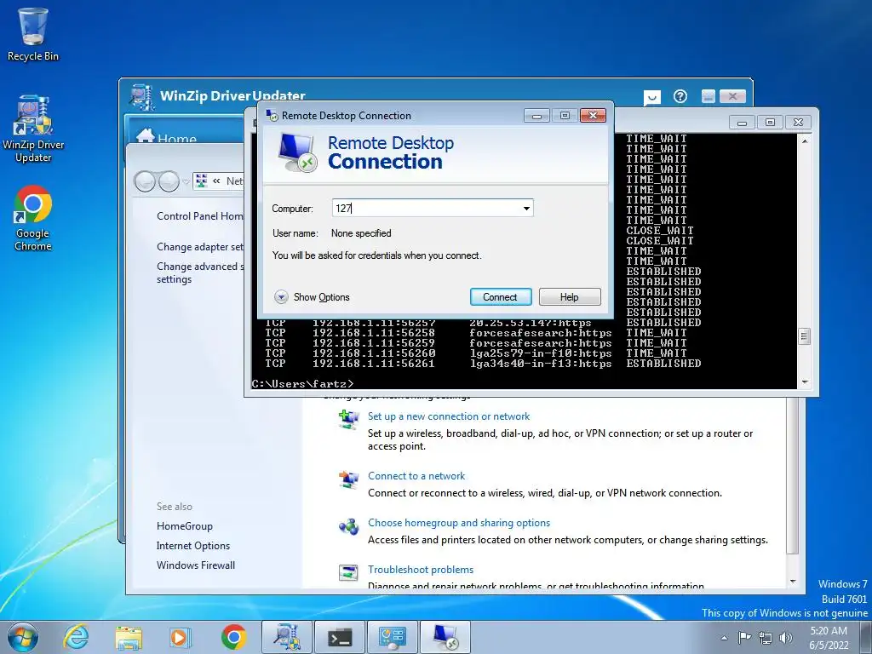Minimize the command prompt window
Image resolution: width=872 pixels, height=654 pixels.
click(x=742, y=123)
